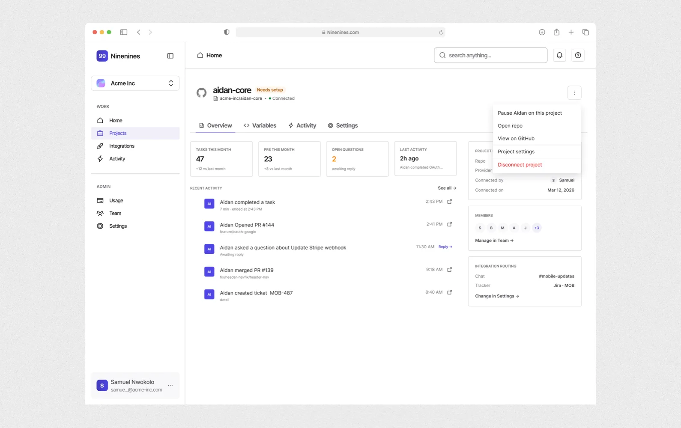Open user menu dots beside Samuel Nwokolo
The image size is (681, 428).
pos(170,386)
